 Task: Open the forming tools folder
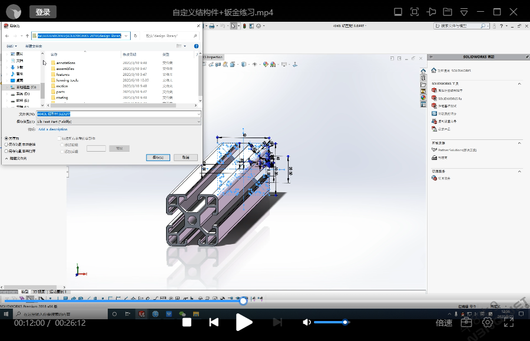67,81
